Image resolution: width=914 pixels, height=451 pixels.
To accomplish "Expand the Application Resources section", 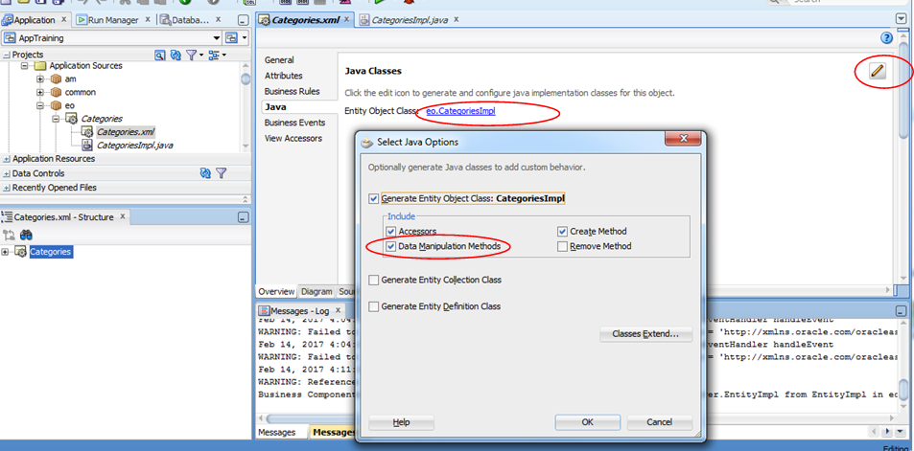I will point(7,159).
